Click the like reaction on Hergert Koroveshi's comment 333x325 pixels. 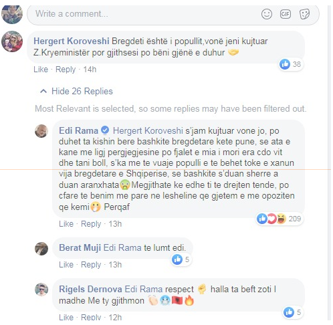tap(290, 64)
